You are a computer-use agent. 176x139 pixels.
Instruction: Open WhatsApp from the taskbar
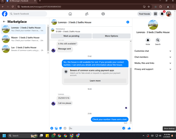54,135
